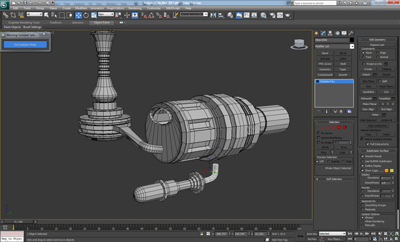Activate the Select and Rotate tool
Image resolution: width=400 pixels, height=242 pixels.
86,15
